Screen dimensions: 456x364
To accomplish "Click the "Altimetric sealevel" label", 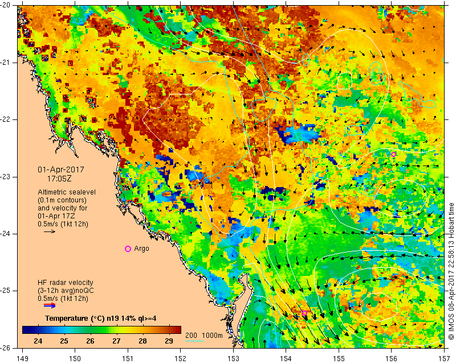I will point(67,192).
